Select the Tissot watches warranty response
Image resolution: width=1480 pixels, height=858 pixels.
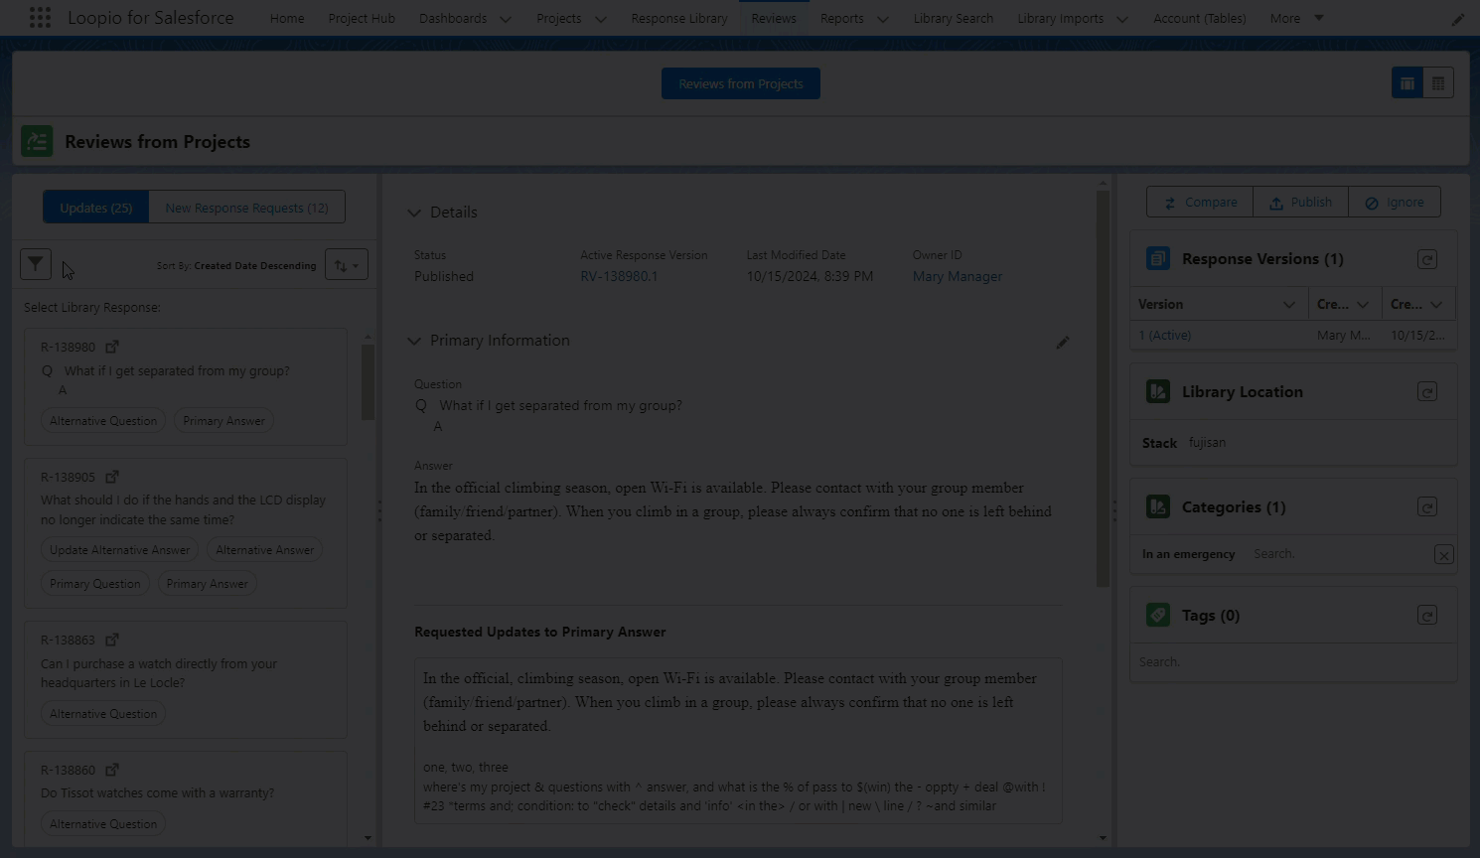[x=186, y=798]
